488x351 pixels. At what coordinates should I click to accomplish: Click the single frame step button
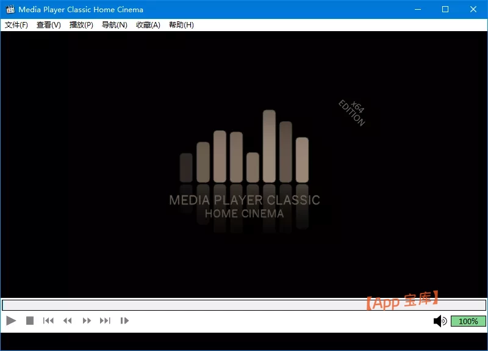pyautogui.click(x=124, y=320)
